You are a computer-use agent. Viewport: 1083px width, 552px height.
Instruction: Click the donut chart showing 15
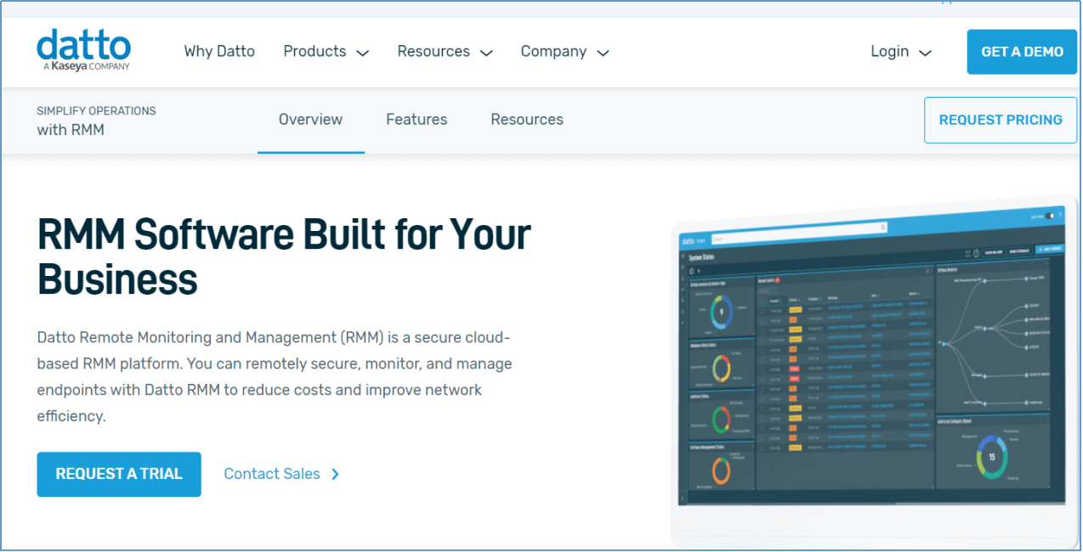991,459
